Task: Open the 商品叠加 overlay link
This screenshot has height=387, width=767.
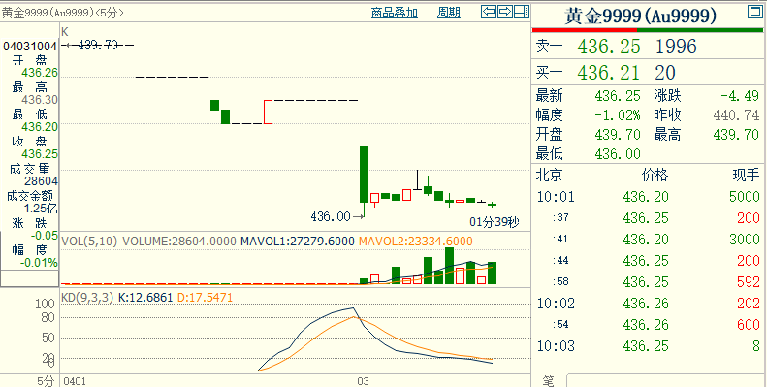Action: (395, 13)
